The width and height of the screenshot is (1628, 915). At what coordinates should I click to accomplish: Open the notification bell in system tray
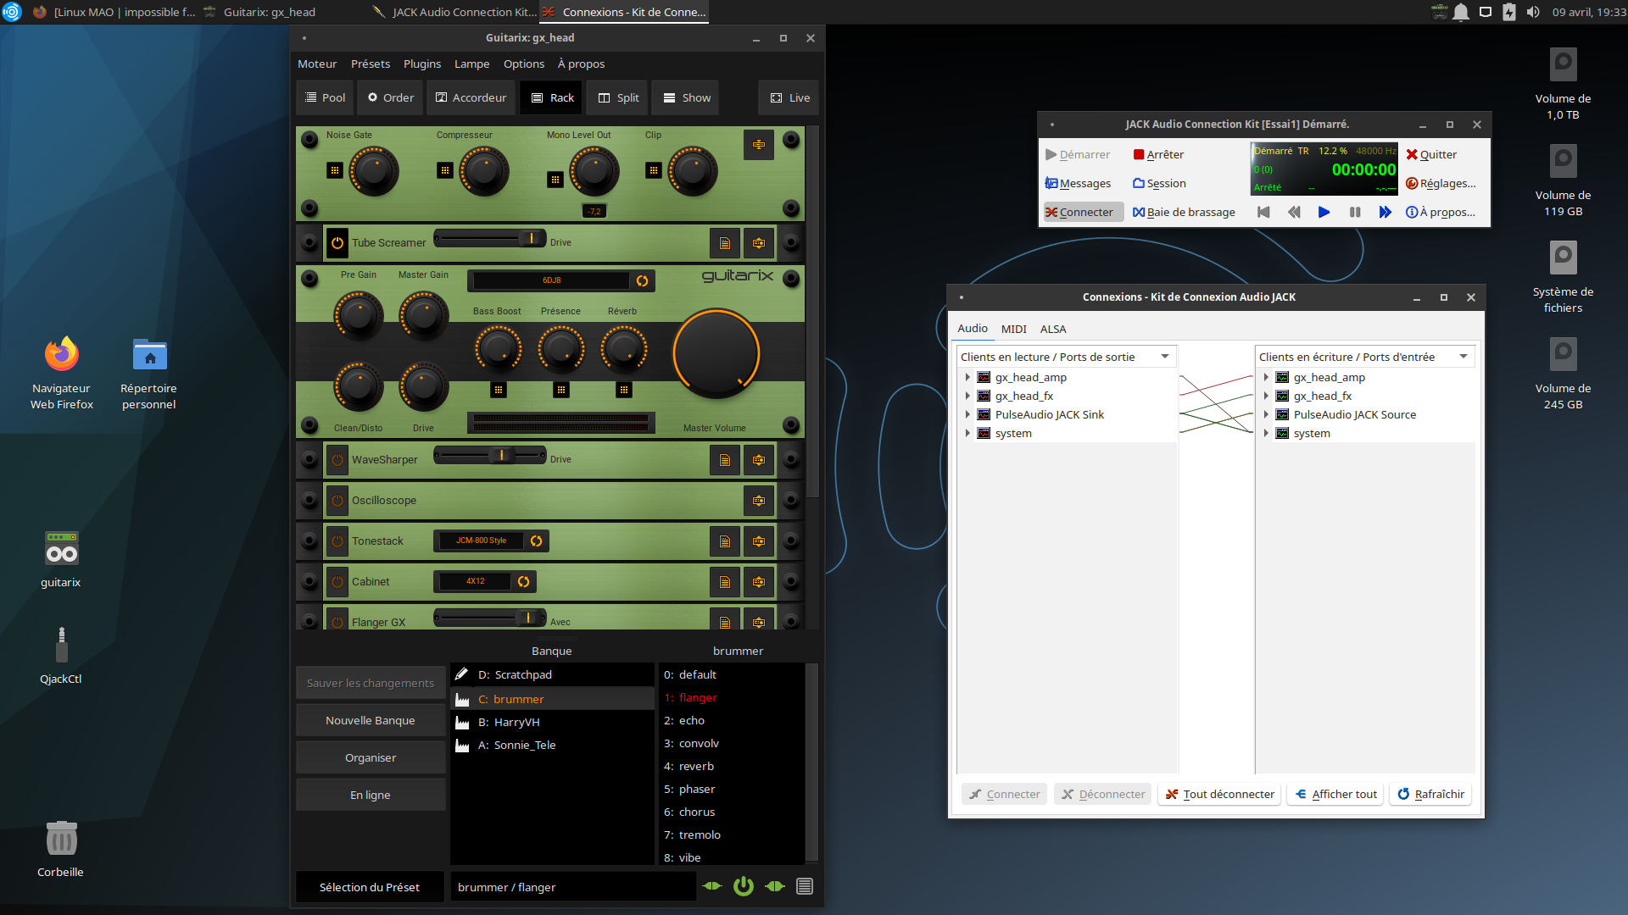pyautogui.click(x=1461, y=13)
